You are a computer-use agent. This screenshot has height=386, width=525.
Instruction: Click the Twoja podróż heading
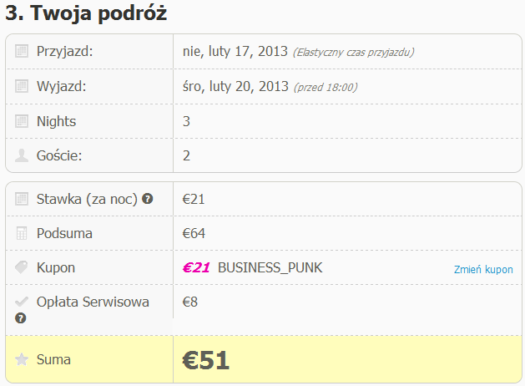click(x=98, y=13)
